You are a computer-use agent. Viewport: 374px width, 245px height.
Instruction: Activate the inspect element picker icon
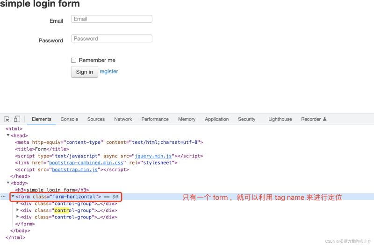pos(7,119)
